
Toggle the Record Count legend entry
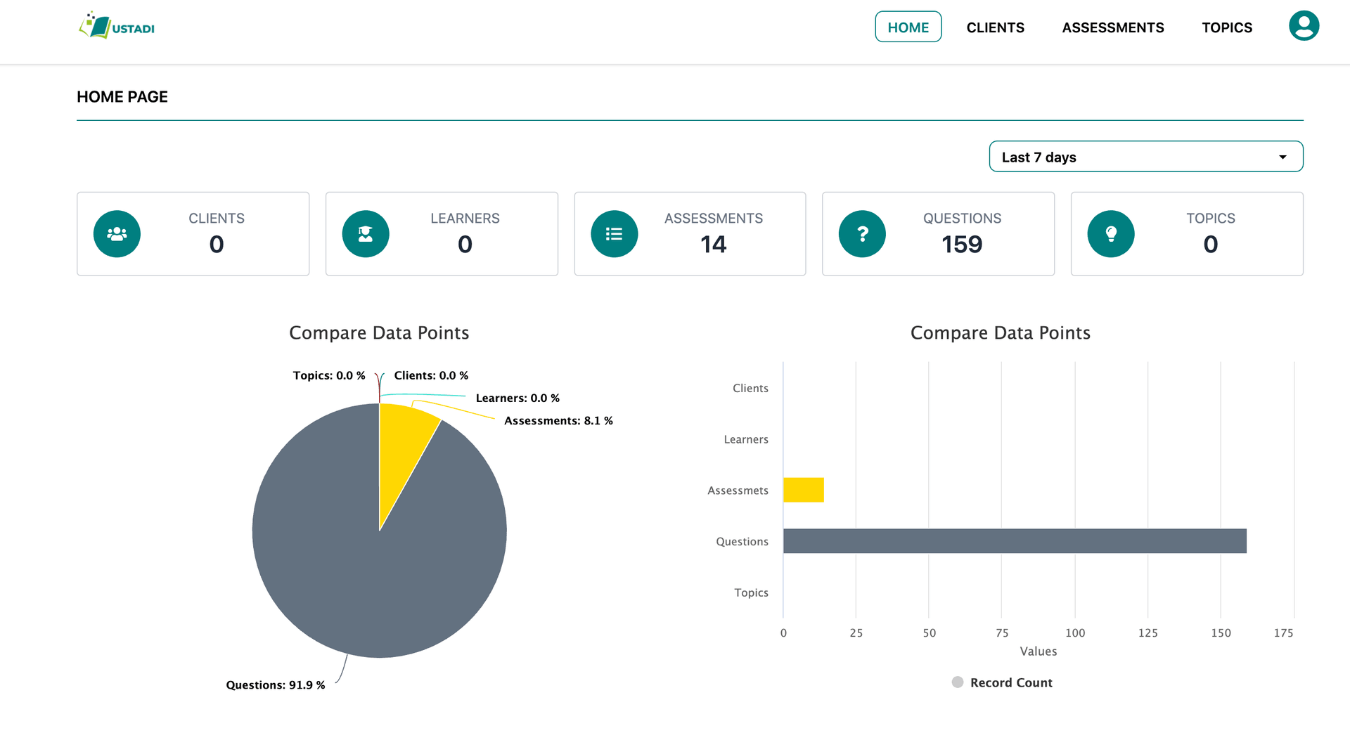[x=1001, y=682]
